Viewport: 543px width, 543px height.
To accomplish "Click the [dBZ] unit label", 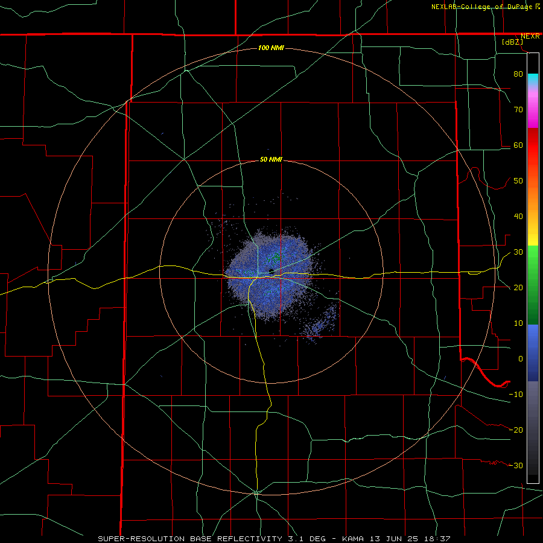I will [x=512, y=42].
